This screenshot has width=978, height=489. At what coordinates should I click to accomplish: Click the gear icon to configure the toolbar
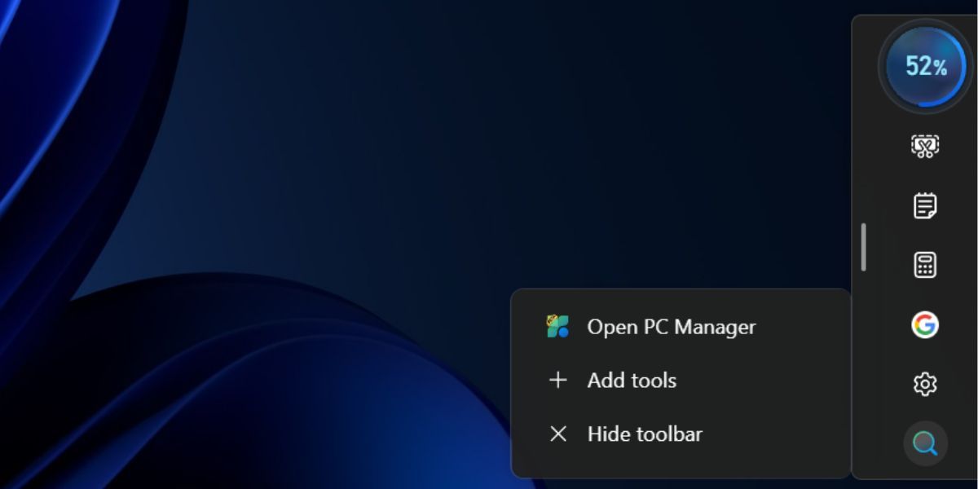(924, 383)
